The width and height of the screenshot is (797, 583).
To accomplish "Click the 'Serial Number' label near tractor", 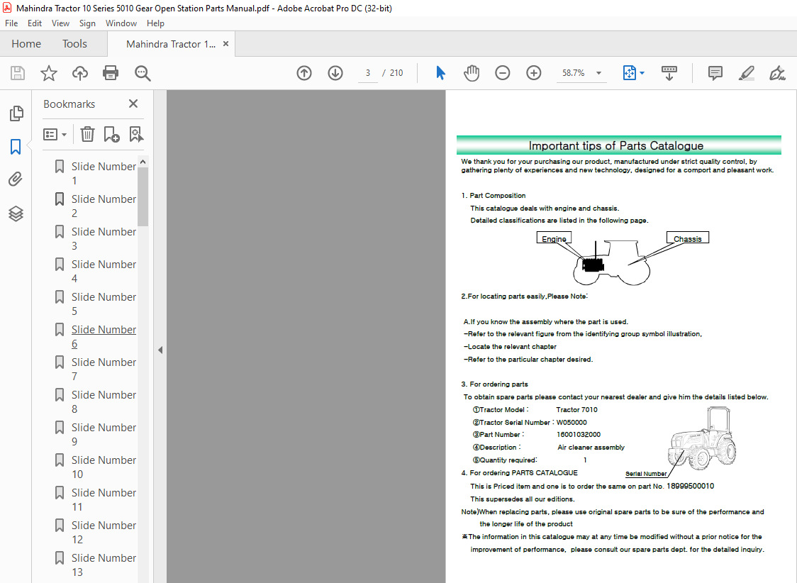I will click(x=645, y=474).
